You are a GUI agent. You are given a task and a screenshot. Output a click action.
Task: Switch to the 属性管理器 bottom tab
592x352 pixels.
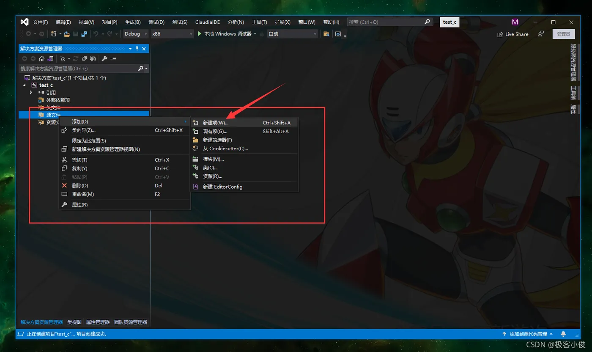point(98,322)
